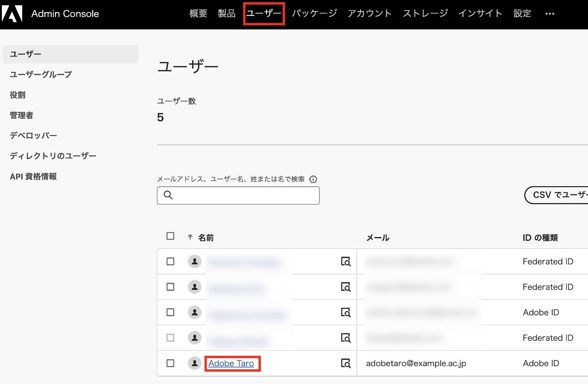588x384 pixels.
Task: Navigate to the アカウント tab
Action: tap(370, 14)
